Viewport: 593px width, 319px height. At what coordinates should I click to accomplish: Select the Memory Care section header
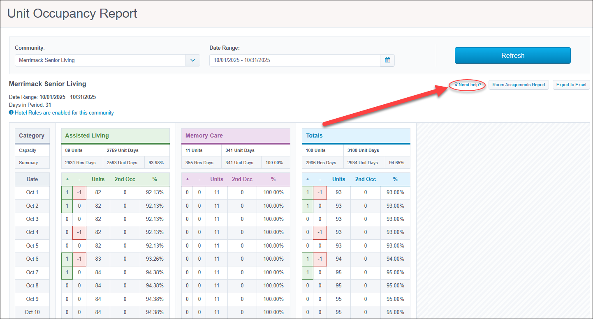(236, 135)
